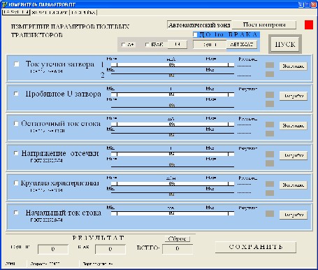Image resolution: width=318 pixels, height=270 pixels.
Task: Click the Пробивное U затвора label
Action: (x=63, y=94)
